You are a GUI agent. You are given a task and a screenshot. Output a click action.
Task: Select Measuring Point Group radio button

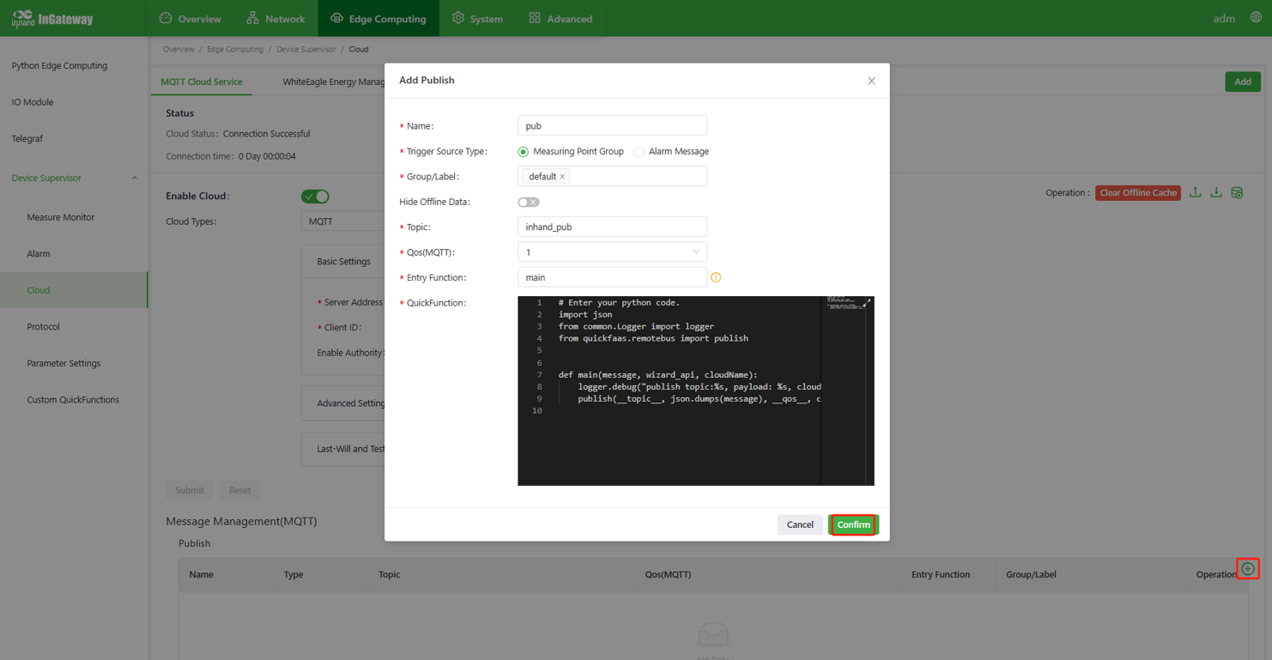524,152
